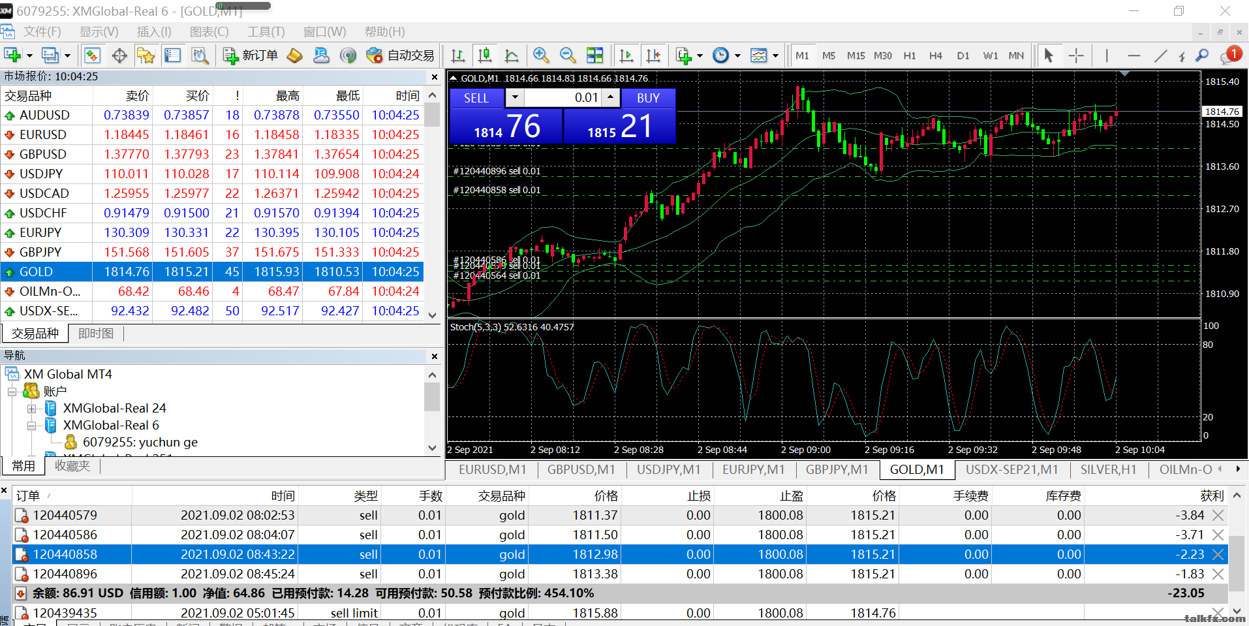
Task: Switch chart to candlesticks style
Action: [485, 55]
